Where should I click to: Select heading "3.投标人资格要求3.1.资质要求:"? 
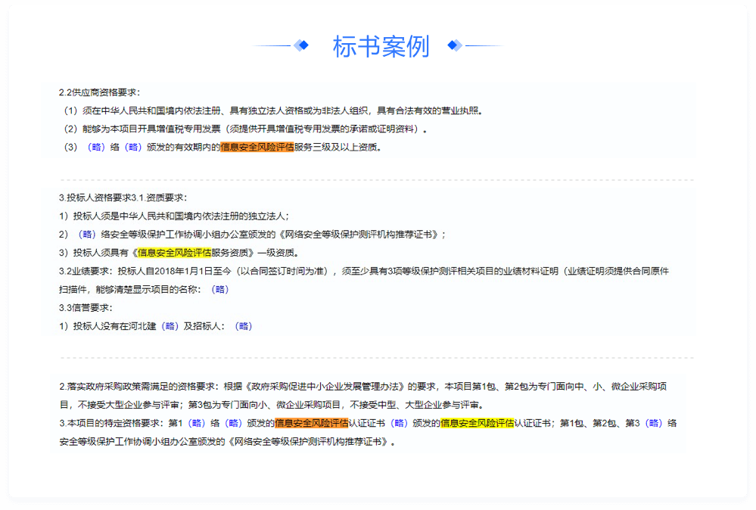coord(123,197)
